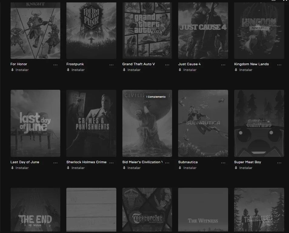289x233 pixels.
Task: Install For Honor using Instalar
Action: 20,70
